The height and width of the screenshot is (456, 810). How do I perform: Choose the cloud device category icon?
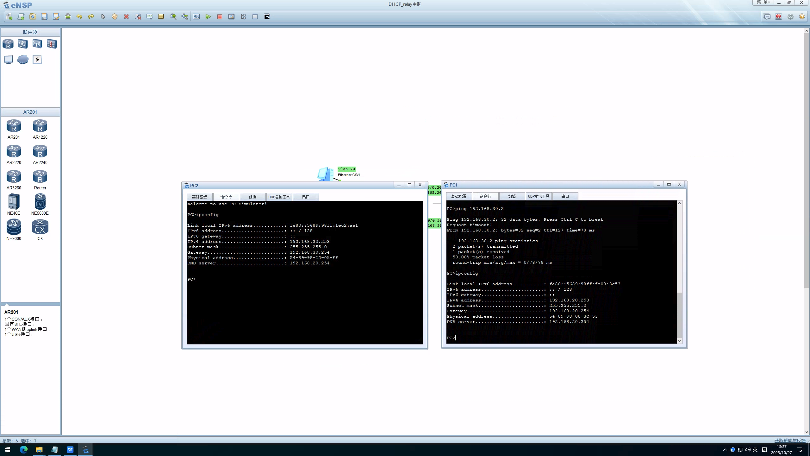[23, 60]
